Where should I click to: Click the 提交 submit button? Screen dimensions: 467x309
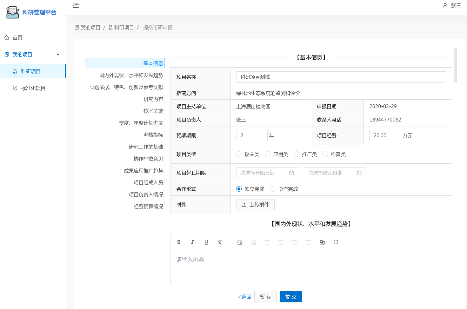coord(291,296)
